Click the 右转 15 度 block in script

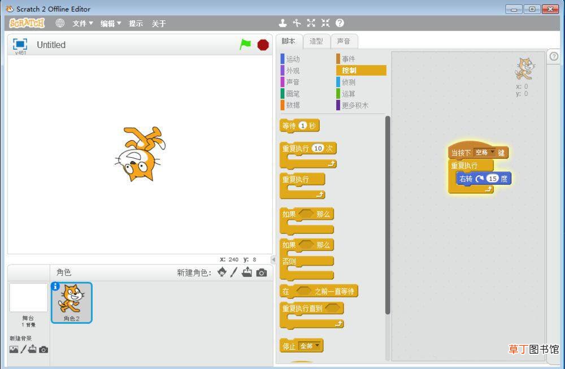coord(484,179)
